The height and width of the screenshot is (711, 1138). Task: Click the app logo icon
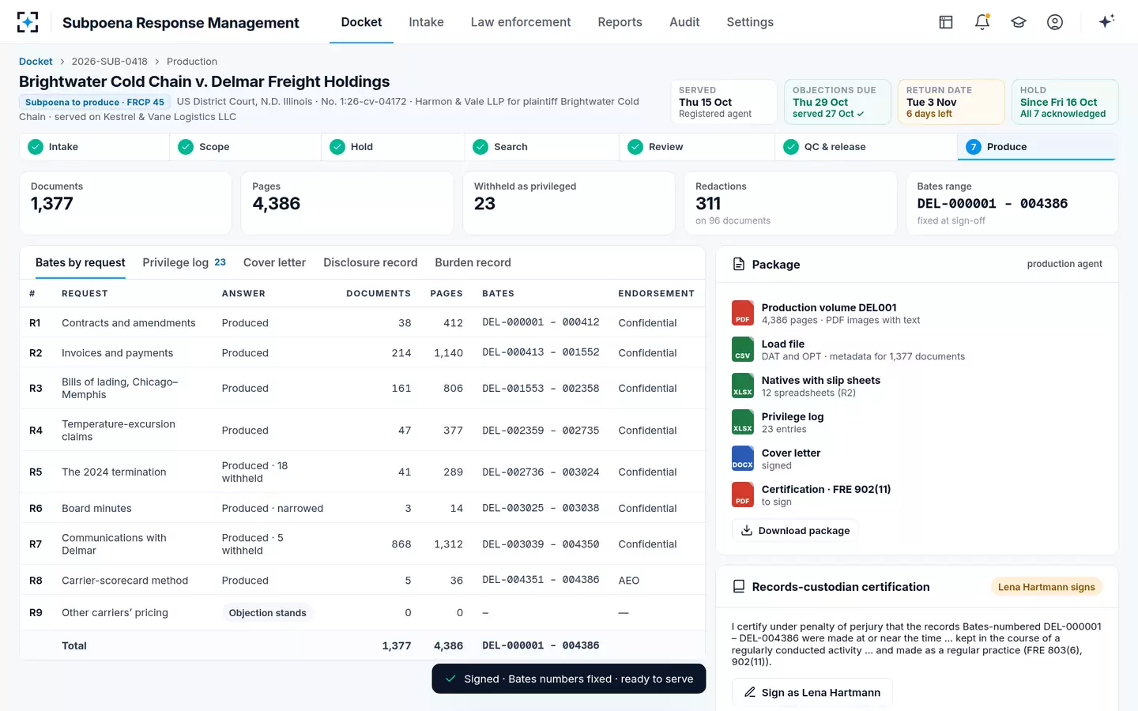pos(28,22)
